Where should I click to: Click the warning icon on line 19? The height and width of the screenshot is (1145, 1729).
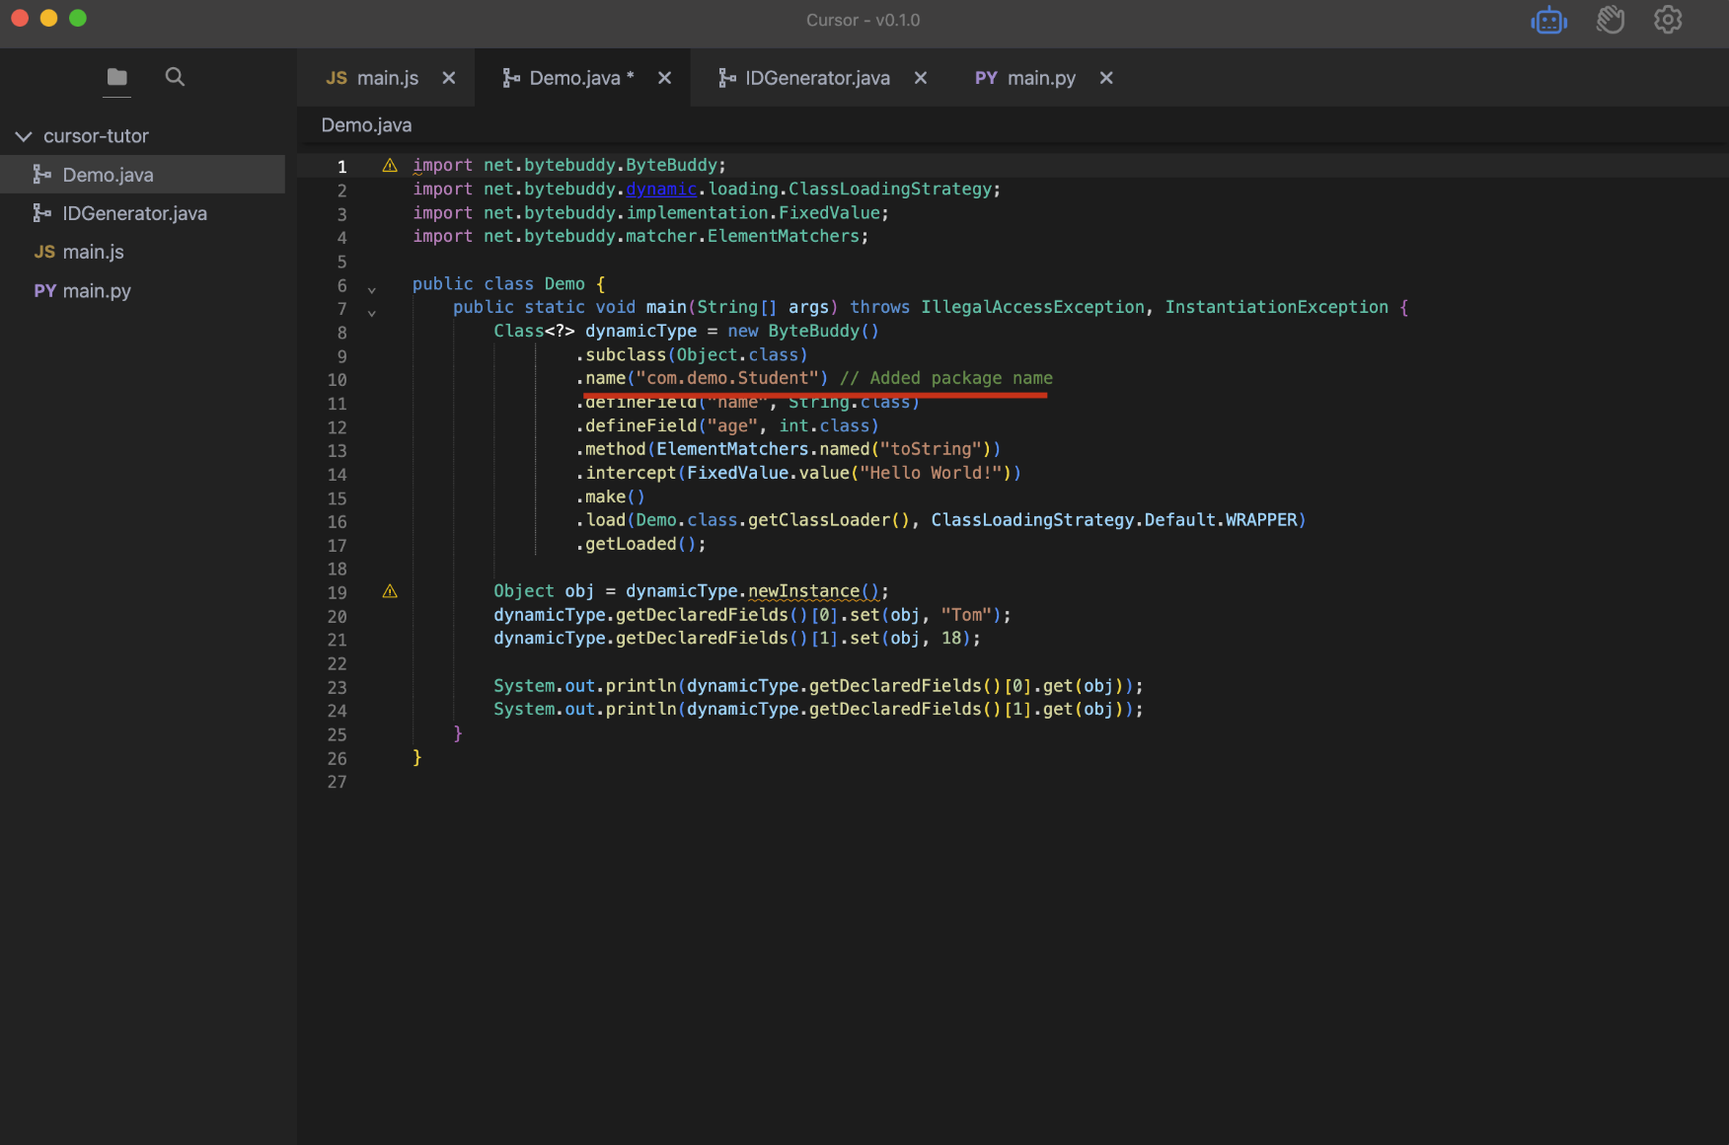coord(390,591)
